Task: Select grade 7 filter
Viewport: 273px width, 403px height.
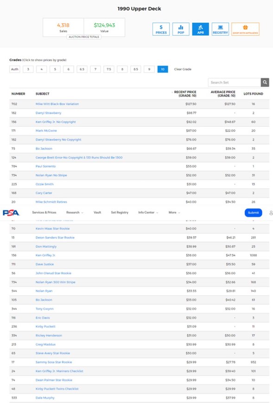Action: pyautogui.click(x=95, y=69)
